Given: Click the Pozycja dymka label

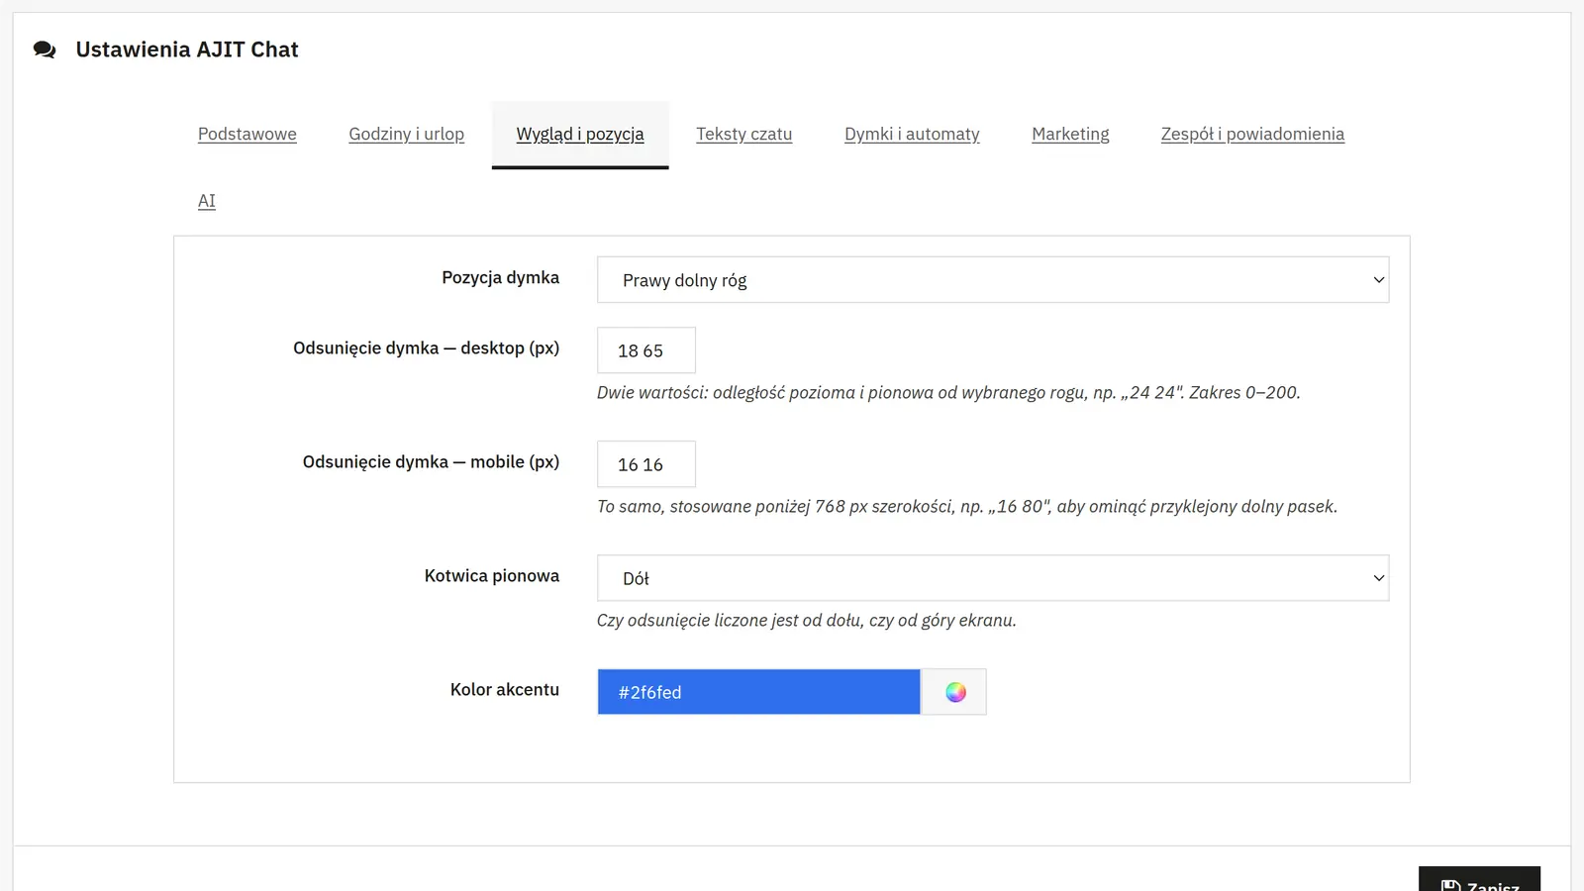Looking at the screenshot, I should (x=500, y=278).
